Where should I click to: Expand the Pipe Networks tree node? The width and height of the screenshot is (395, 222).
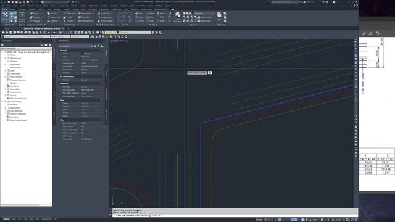6,76
